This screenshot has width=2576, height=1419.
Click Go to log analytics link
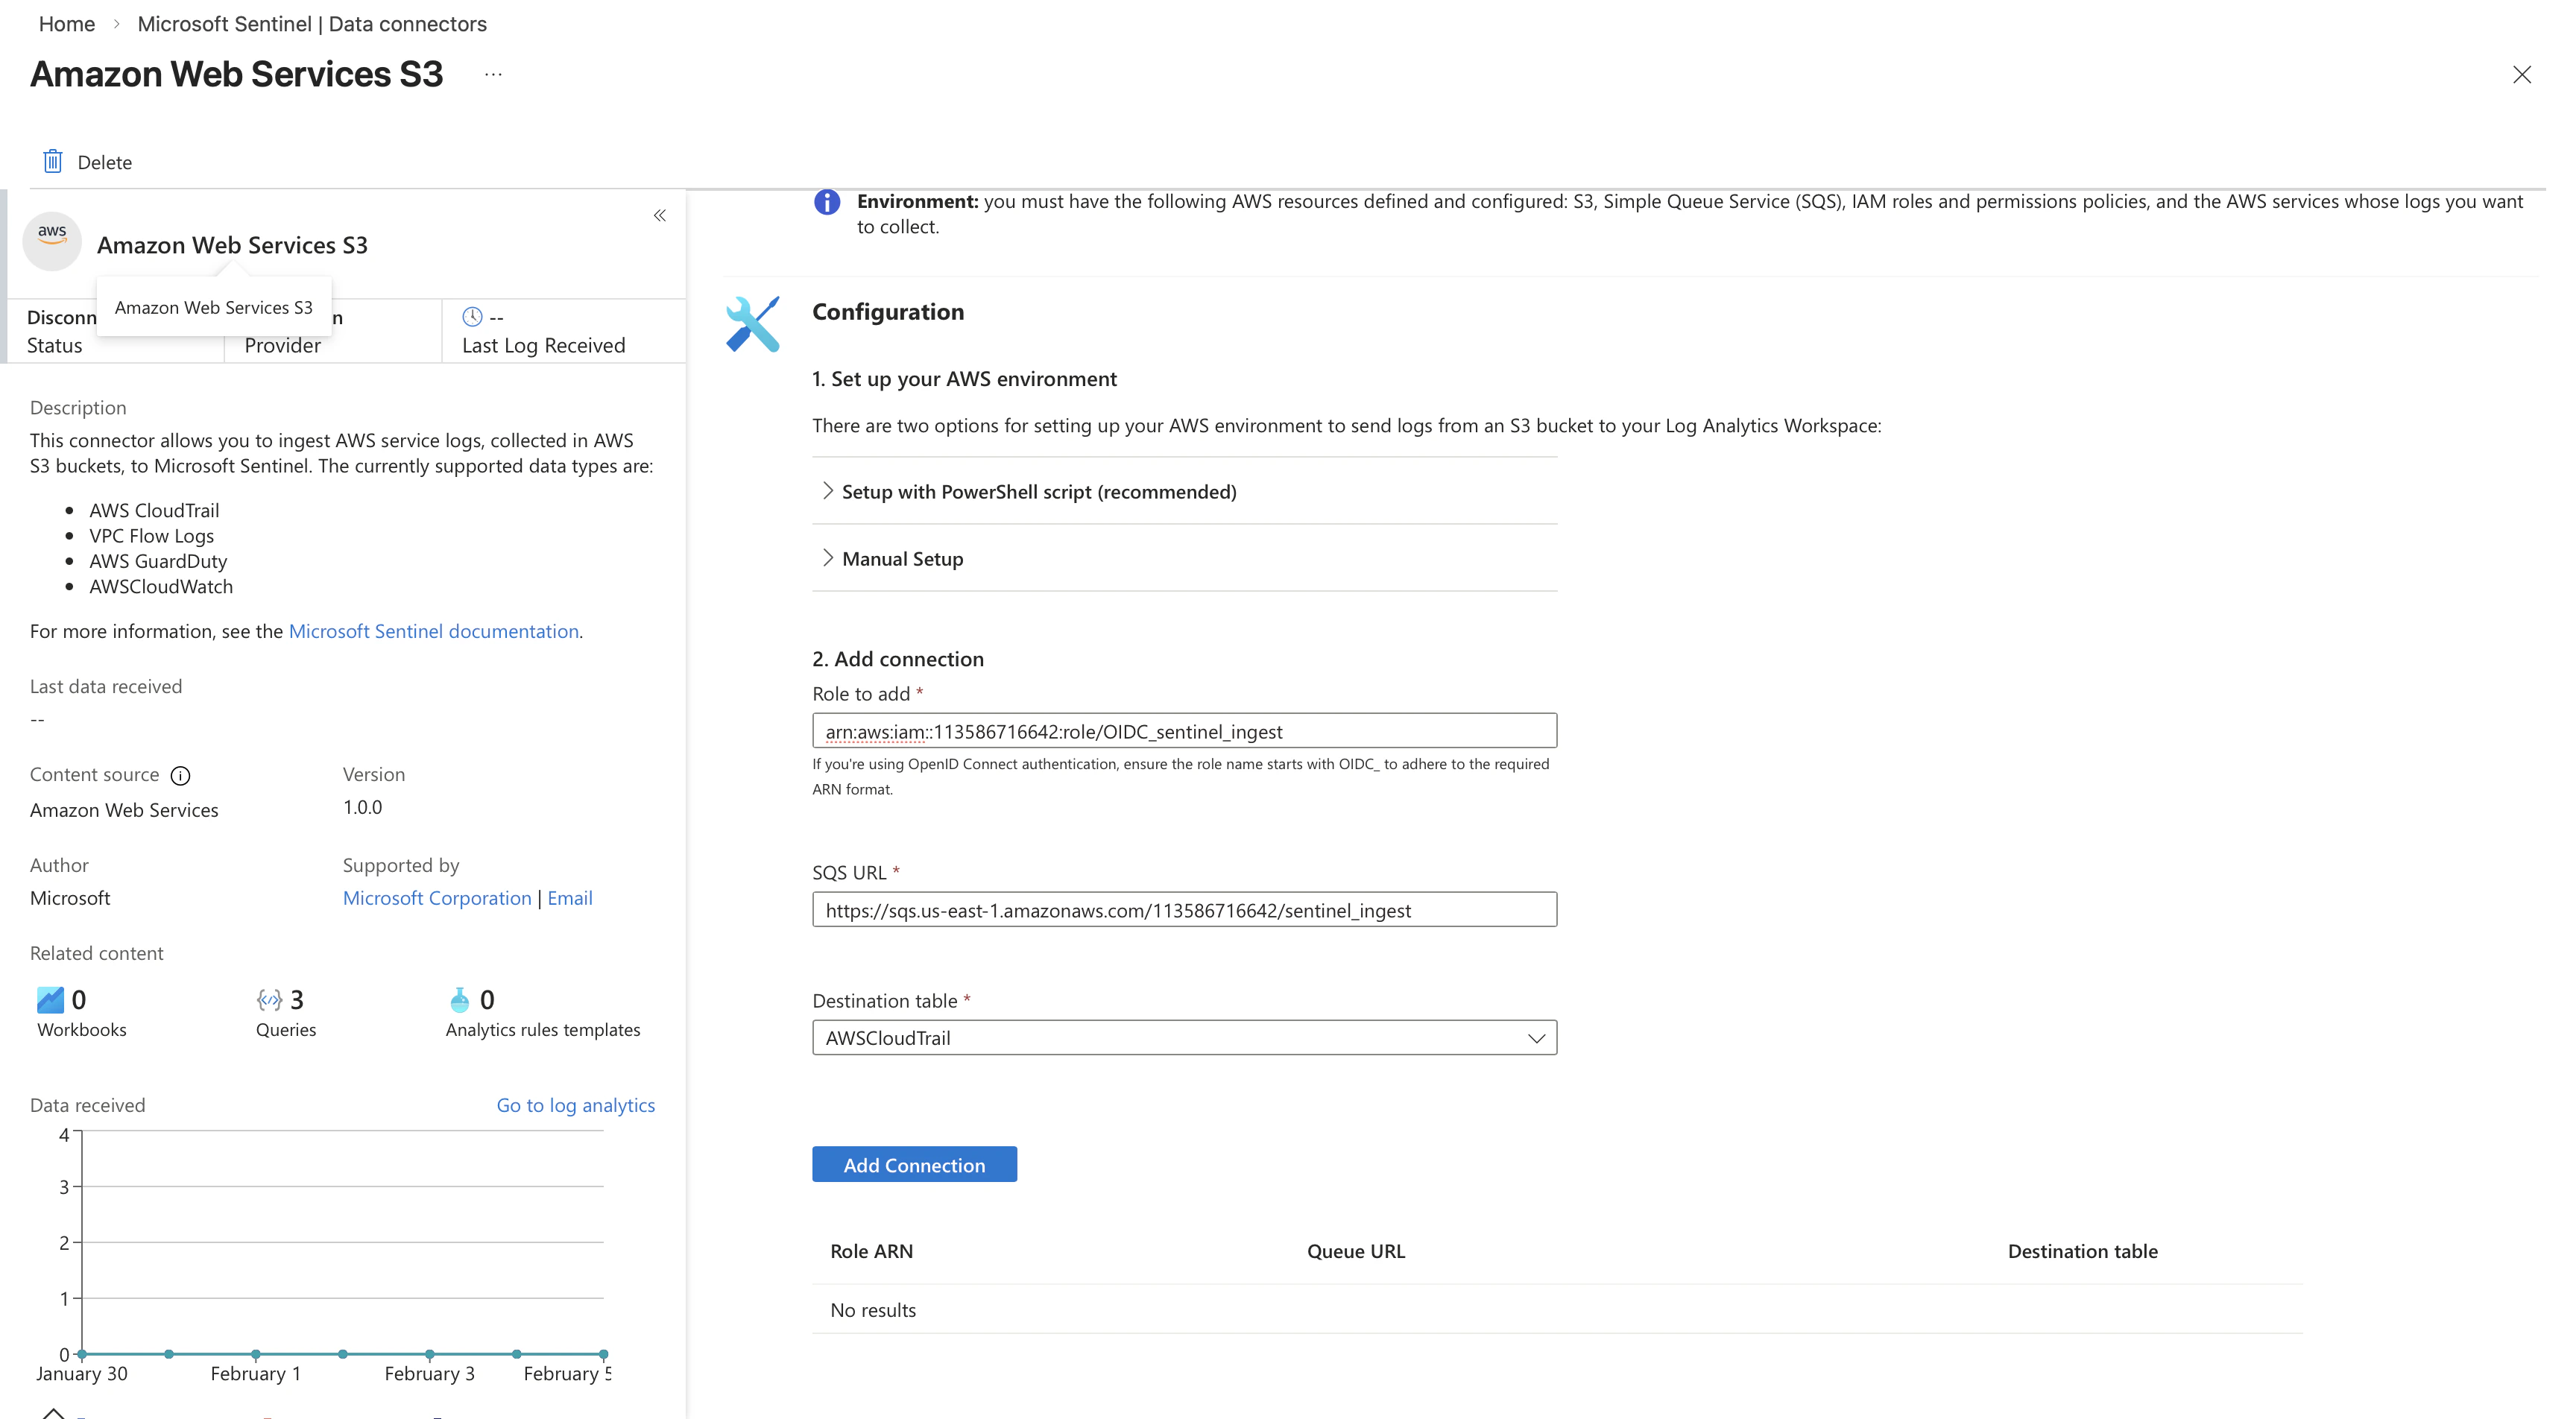pos(576,1105)
